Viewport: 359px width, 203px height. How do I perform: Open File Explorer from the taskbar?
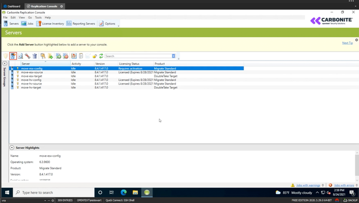tap(135, 192)
